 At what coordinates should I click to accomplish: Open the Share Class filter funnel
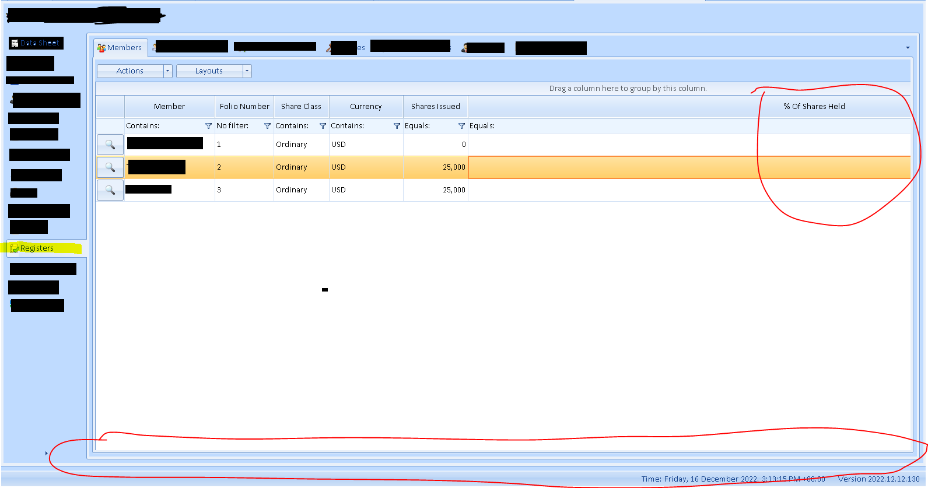pos(323,126)
